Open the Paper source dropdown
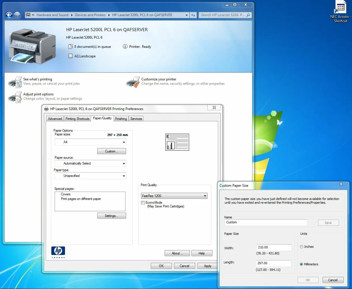Screen dimensions: 352x289 click(90, 163)
